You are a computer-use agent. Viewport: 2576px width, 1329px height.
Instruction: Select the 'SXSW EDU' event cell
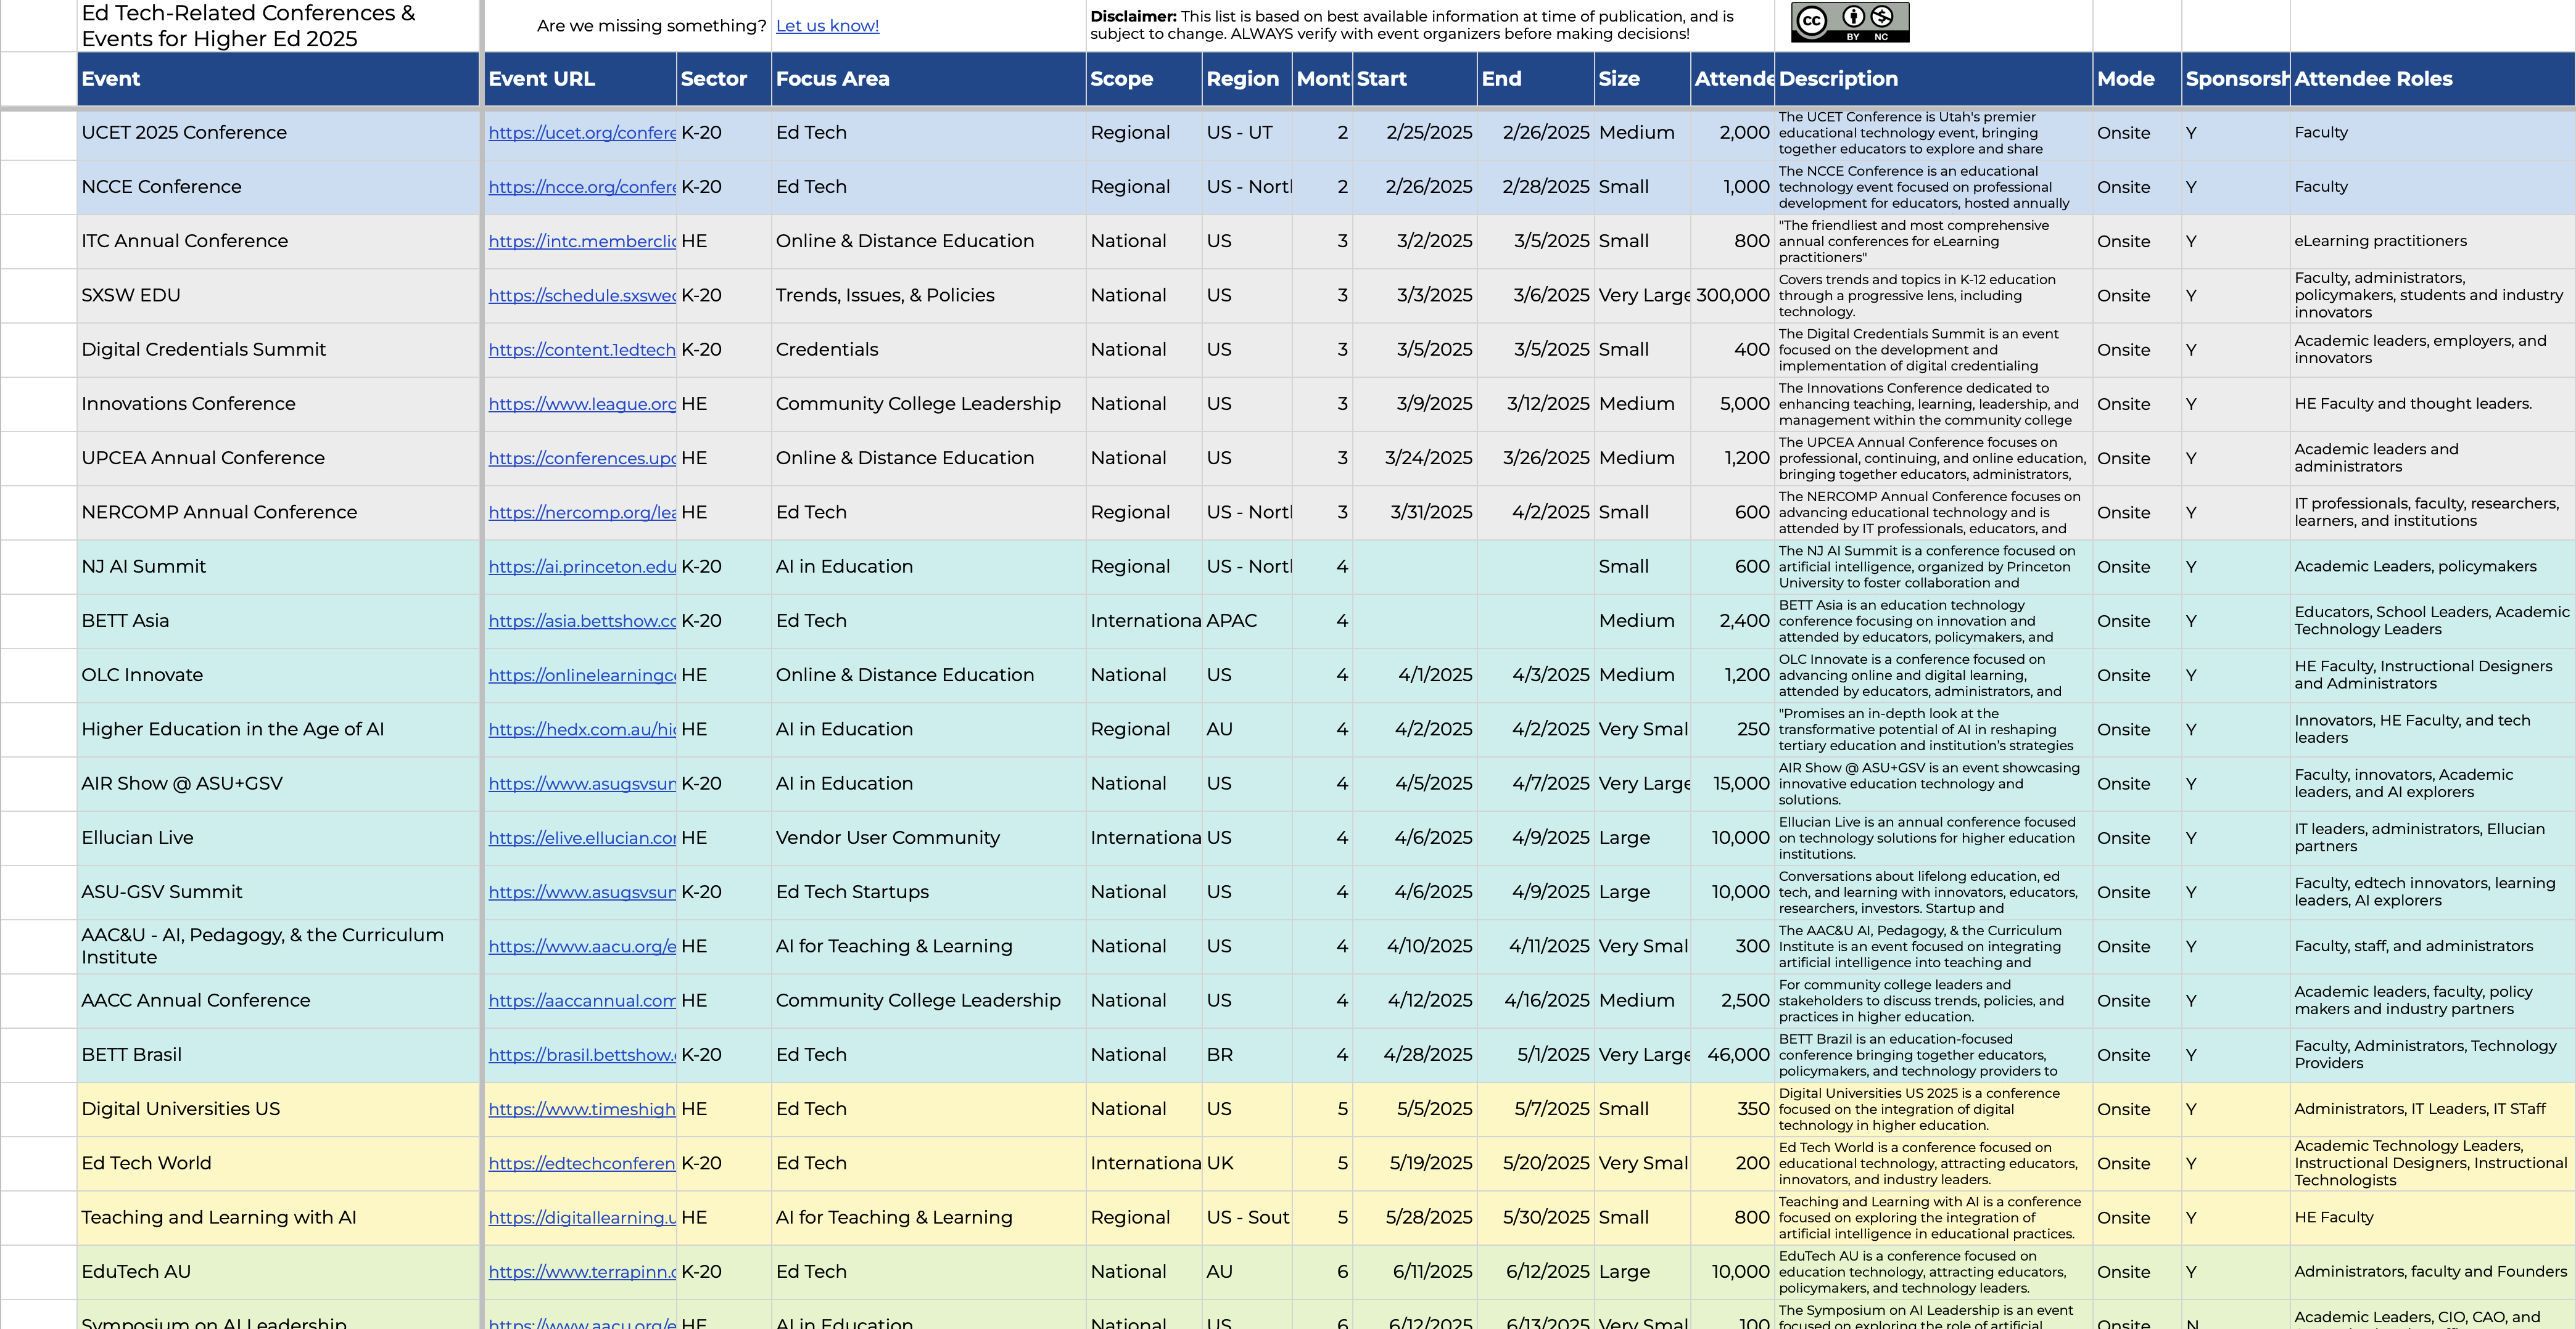[x=278, y=296]
